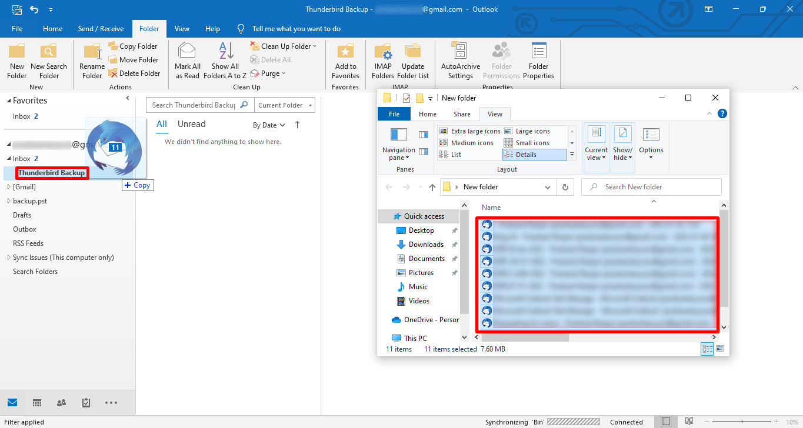Open the RSS Feeds folder

pyautogui.click(x=28, y=243)
